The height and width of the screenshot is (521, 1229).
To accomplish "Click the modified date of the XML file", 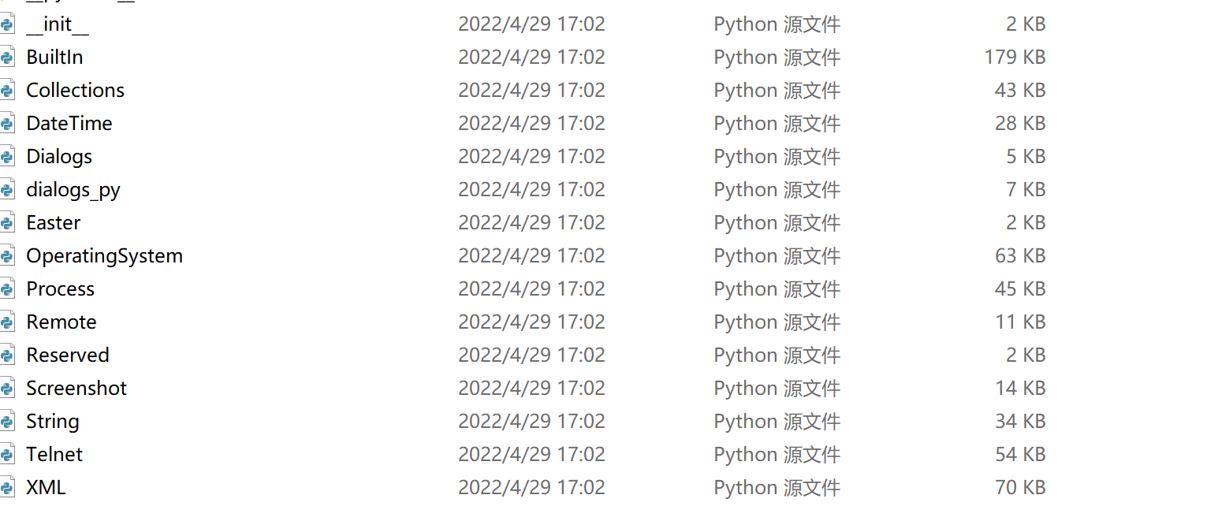I will coord(531,488).
